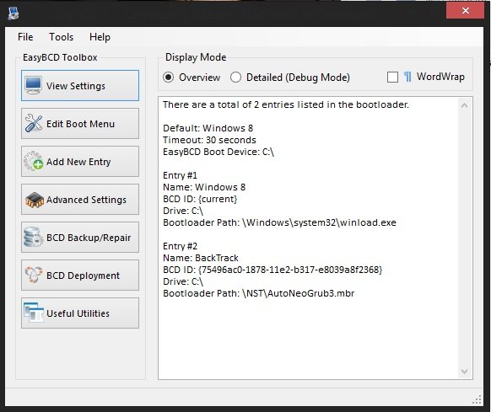Click the AutoNeoGrub3.mbr bootloader path line

[259, 293]
